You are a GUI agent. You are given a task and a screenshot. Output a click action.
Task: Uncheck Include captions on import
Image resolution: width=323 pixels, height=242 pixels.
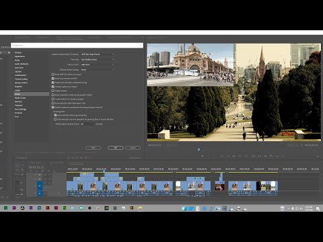[53, 87]
